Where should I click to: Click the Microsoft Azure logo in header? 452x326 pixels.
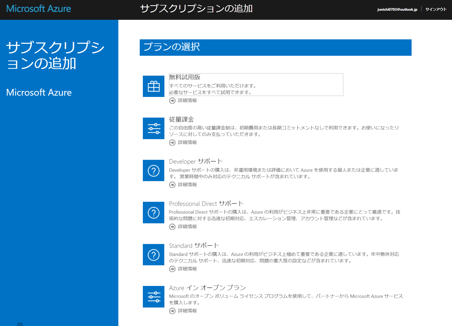(x=39, y=9)
